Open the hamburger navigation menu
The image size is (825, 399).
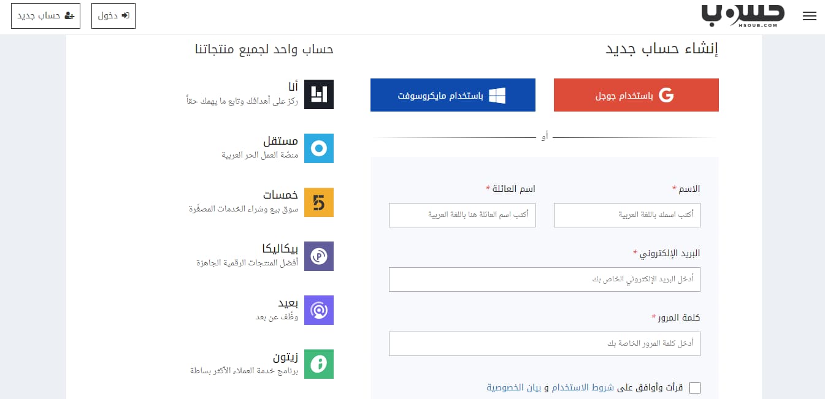809,16
